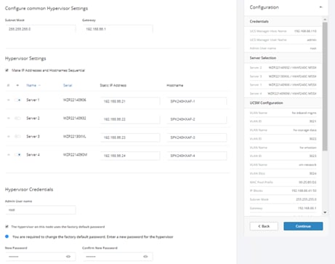Click the status indicator for Server 3
Viewport: 335px width, 264px height.
tap(17, 136)
